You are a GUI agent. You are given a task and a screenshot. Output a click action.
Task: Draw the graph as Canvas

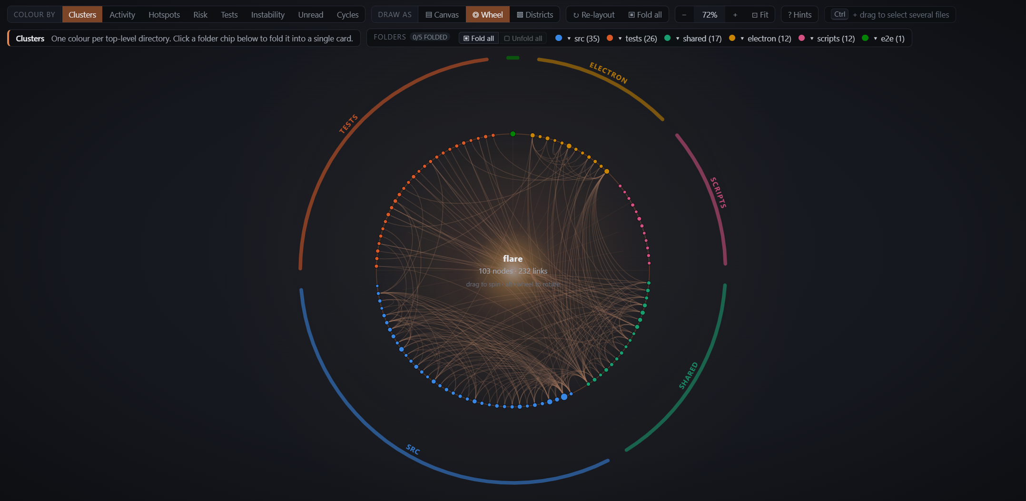coord(442,15)
